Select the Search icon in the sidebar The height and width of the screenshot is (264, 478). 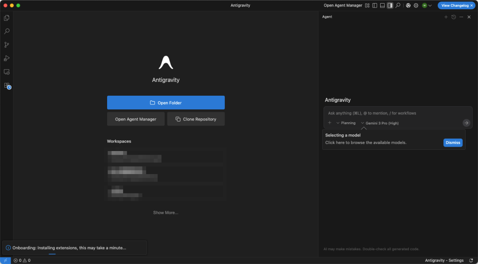pyautogui.click(x=6, y=31)
